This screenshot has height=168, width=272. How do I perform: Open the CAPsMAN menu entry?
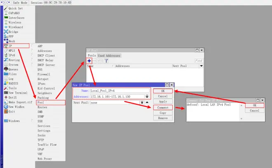14,13
